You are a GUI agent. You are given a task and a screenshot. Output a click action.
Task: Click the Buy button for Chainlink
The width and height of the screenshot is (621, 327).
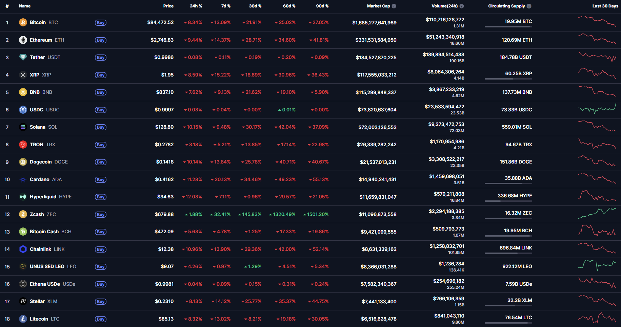pos(101,249)
